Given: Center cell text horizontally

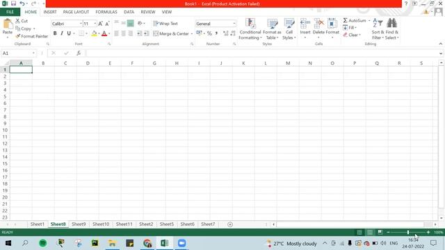Looking at the screenshot, I should tap(124, 33).
